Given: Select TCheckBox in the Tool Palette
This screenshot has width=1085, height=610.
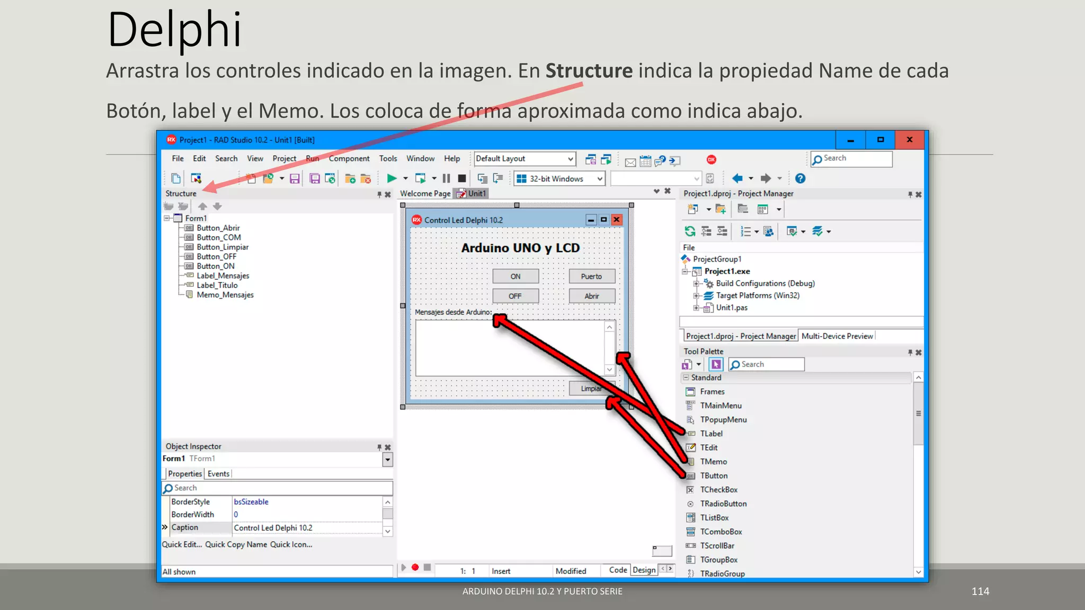Looking at the screenshot, I should click(x=718, y=490).
